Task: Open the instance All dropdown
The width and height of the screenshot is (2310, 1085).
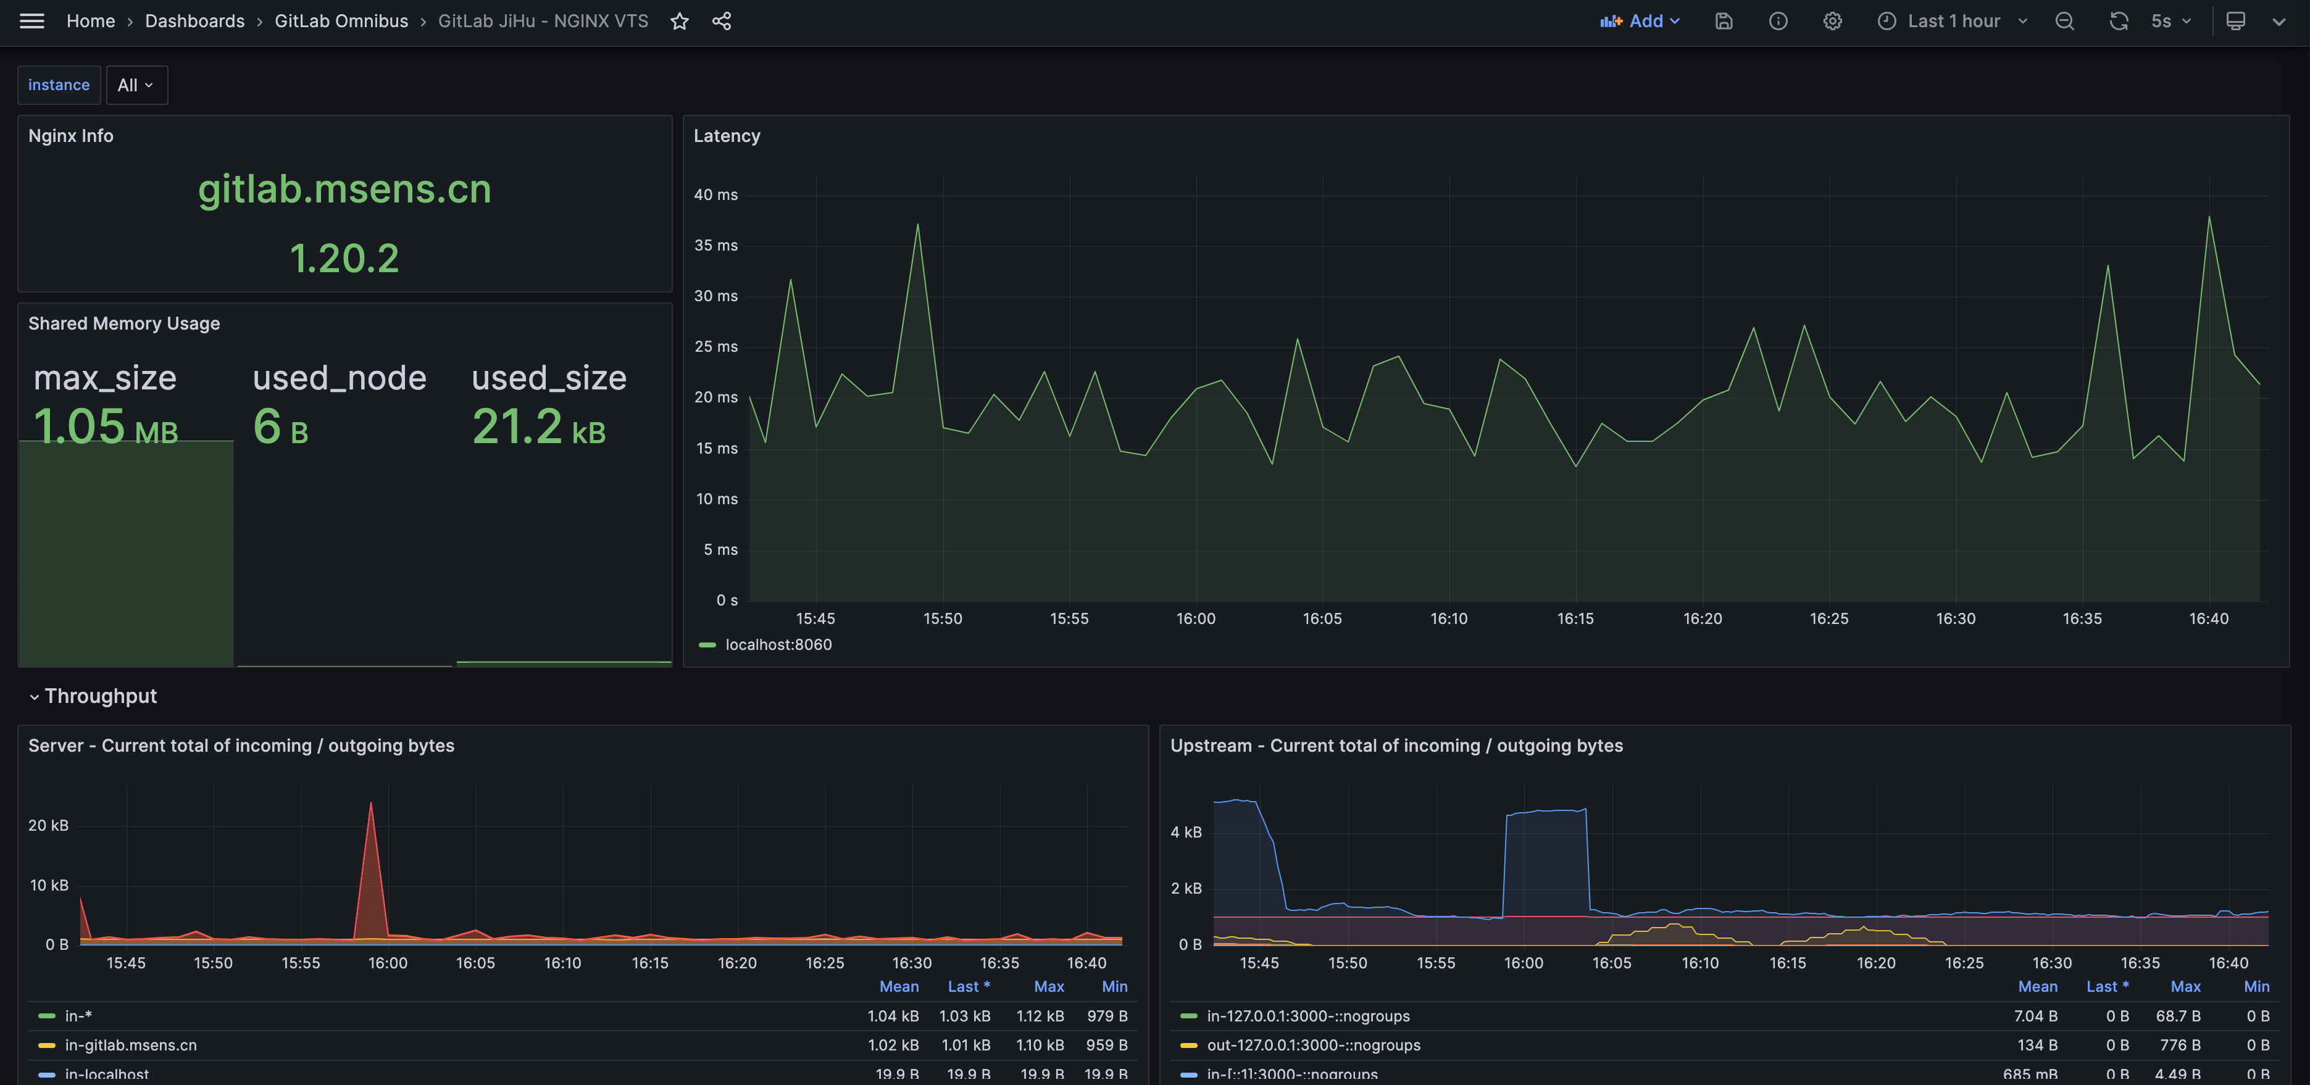Action: pos(136,85)
